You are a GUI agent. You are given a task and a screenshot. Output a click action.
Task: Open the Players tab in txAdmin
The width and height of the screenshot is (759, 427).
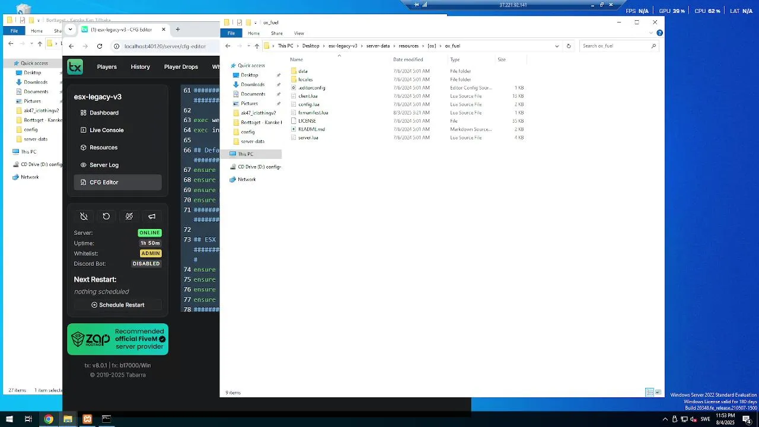pos(107,67)
